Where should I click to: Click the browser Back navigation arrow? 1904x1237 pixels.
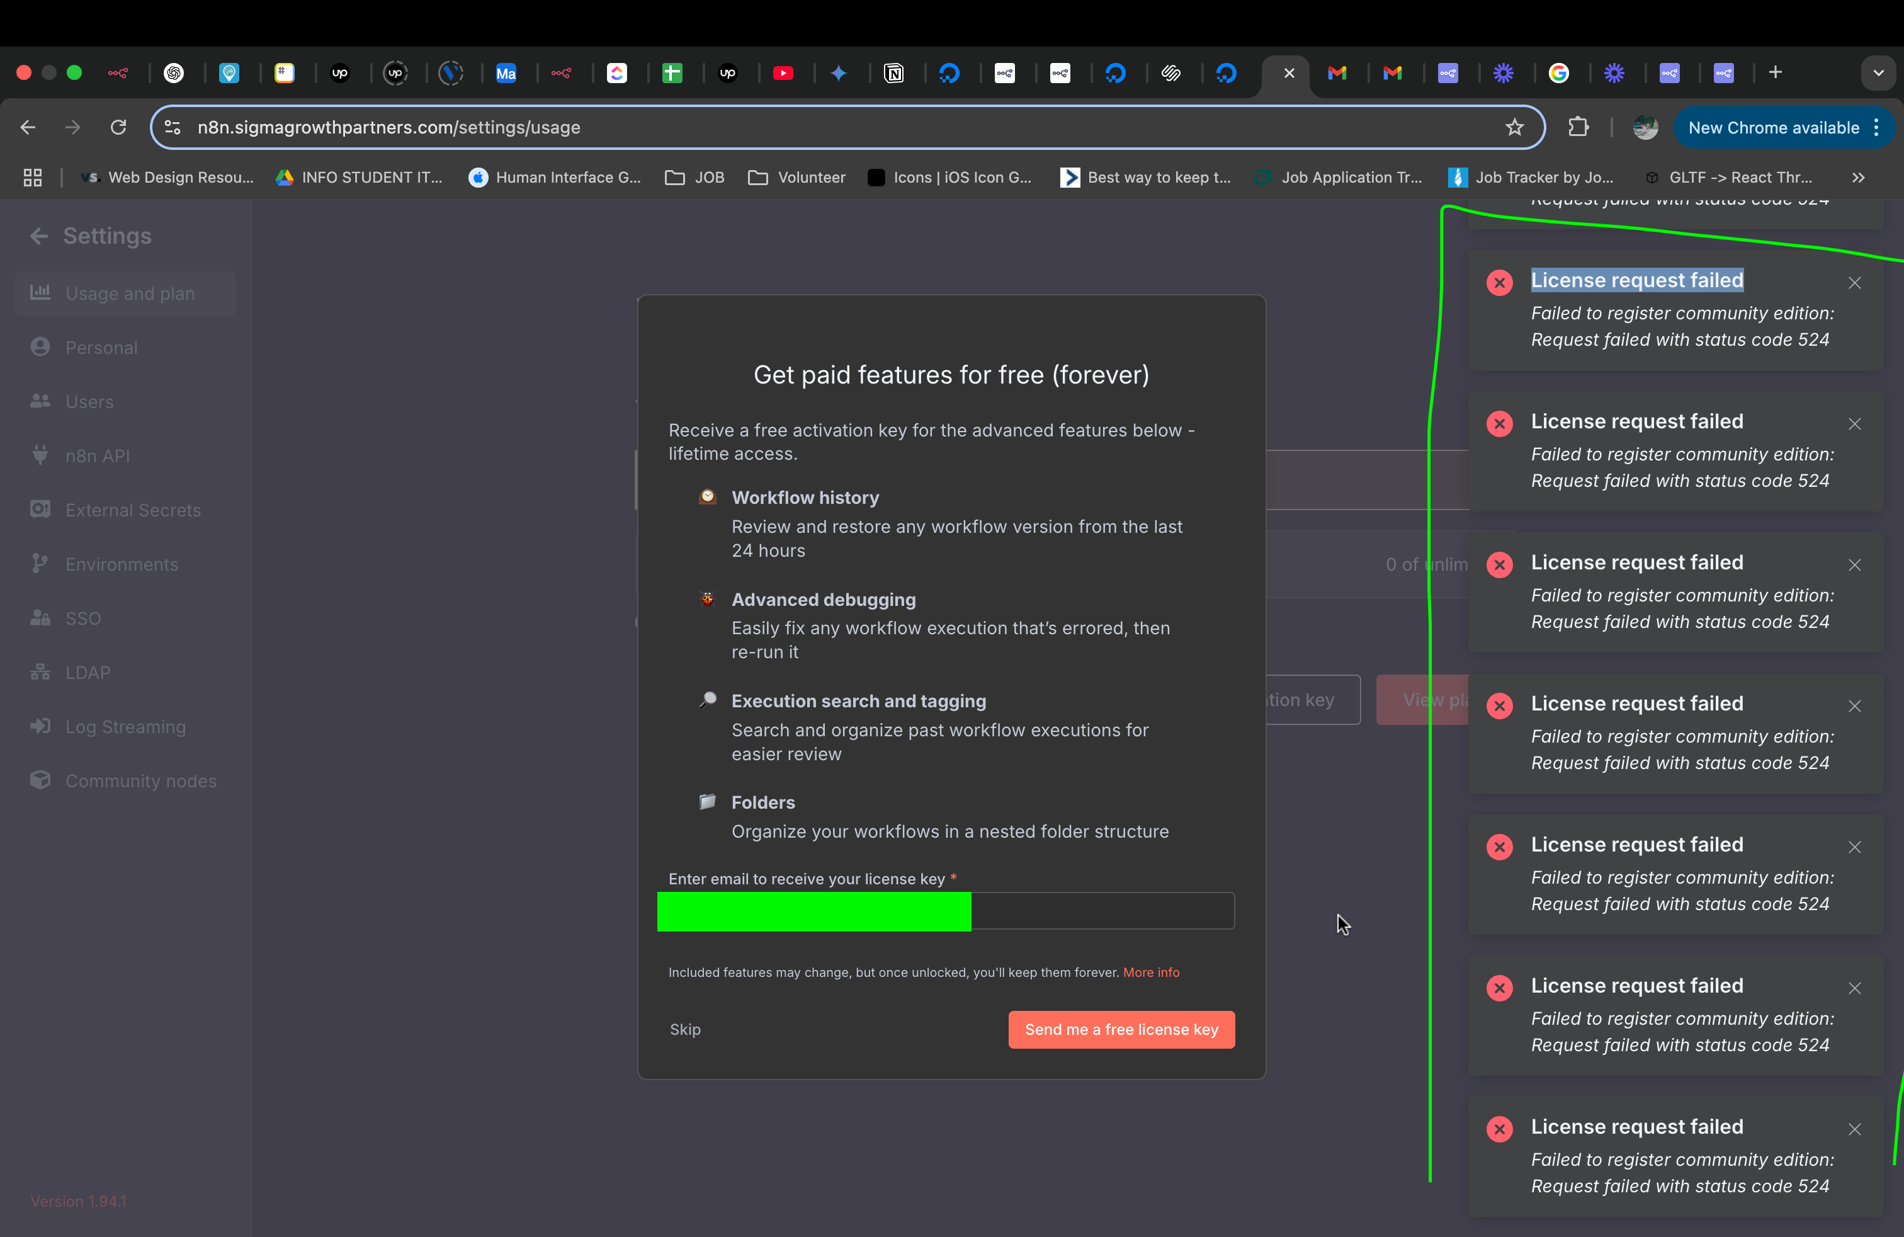point(28,127)
